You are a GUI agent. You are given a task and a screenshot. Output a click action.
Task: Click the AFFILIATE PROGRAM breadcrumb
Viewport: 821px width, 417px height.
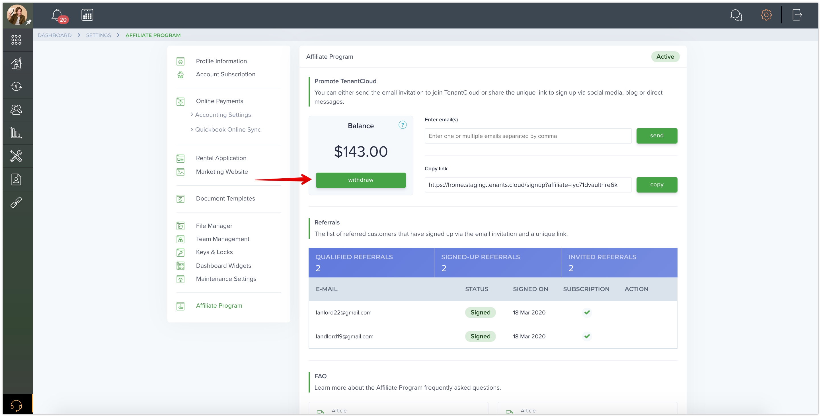tap(153, 35)
